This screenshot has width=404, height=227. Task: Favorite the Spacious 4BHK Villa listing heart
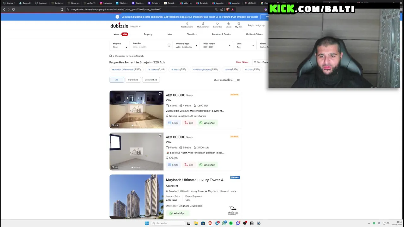[x=160, y=136]
